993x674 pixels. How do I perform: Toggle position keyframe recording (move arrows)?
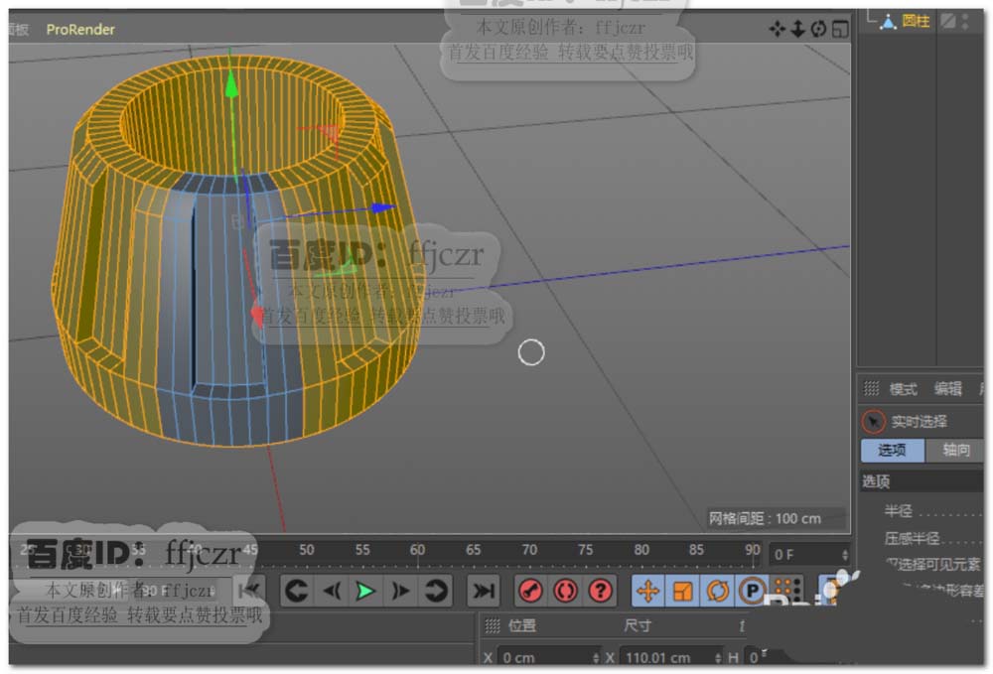coord(647,592)
